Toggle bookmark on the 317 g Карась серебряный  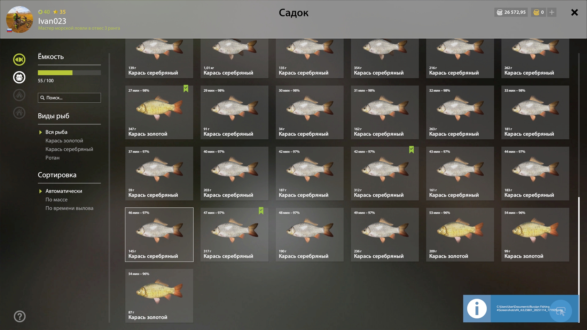click(261, 211)
